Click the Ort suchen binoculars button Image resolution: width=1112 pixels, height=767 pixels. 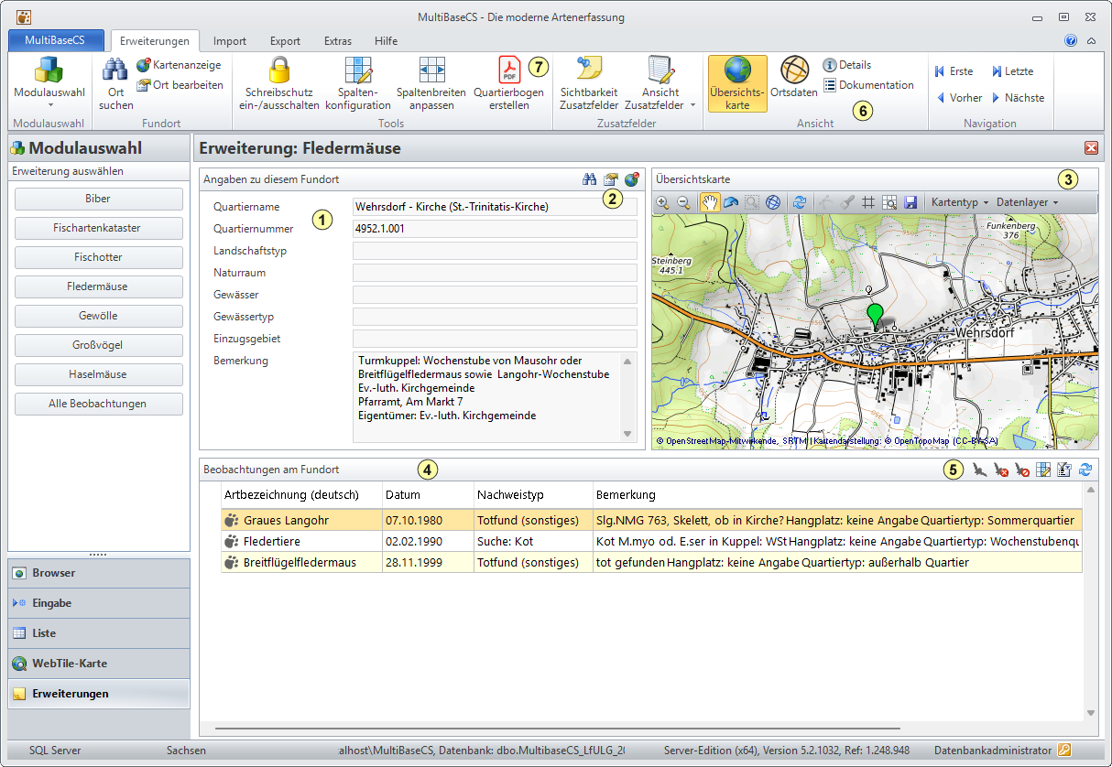pyautogui.click(x=115, y=84)
